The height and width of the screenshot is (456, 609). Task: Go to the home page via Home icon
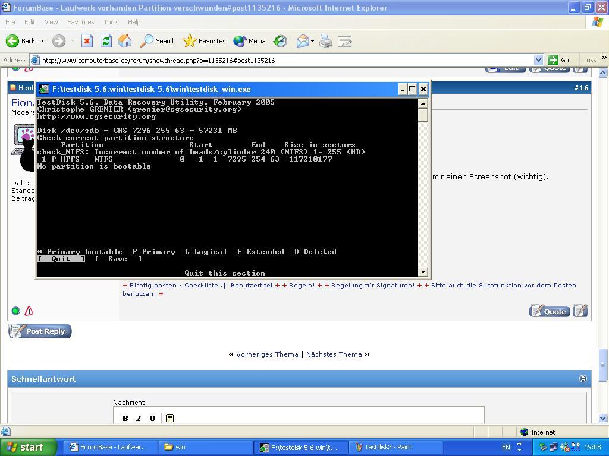coord(125,41)
